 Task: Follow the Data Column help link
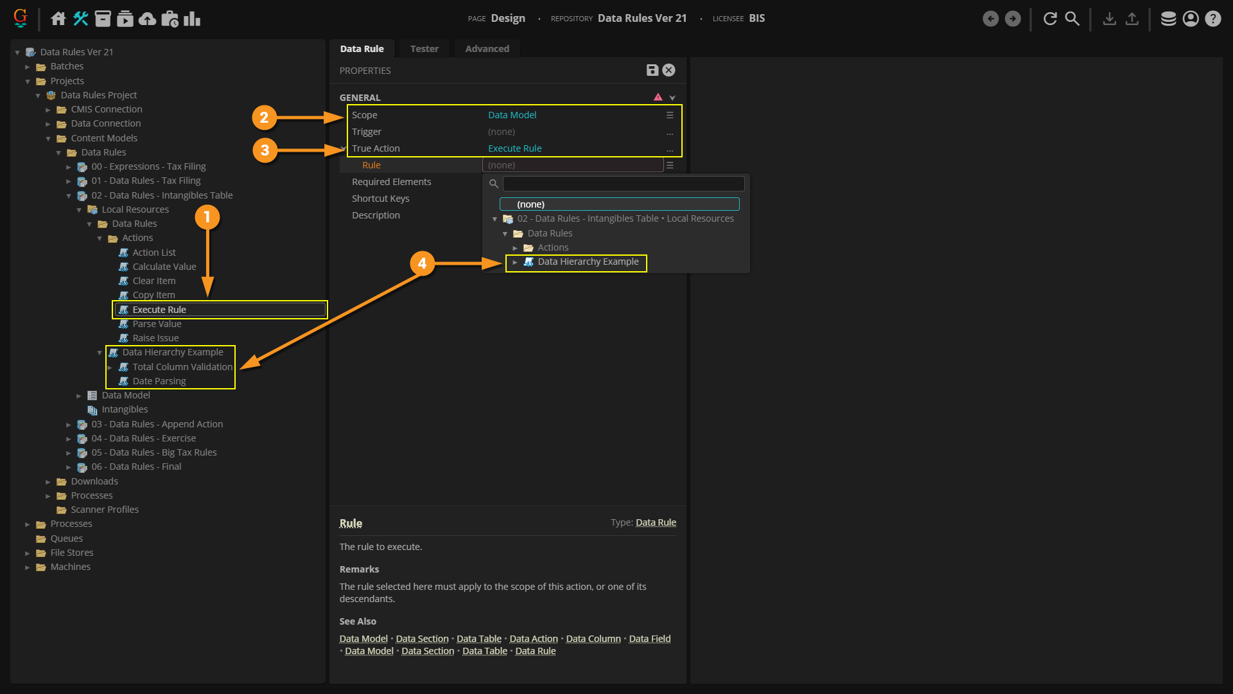(593, 639)
